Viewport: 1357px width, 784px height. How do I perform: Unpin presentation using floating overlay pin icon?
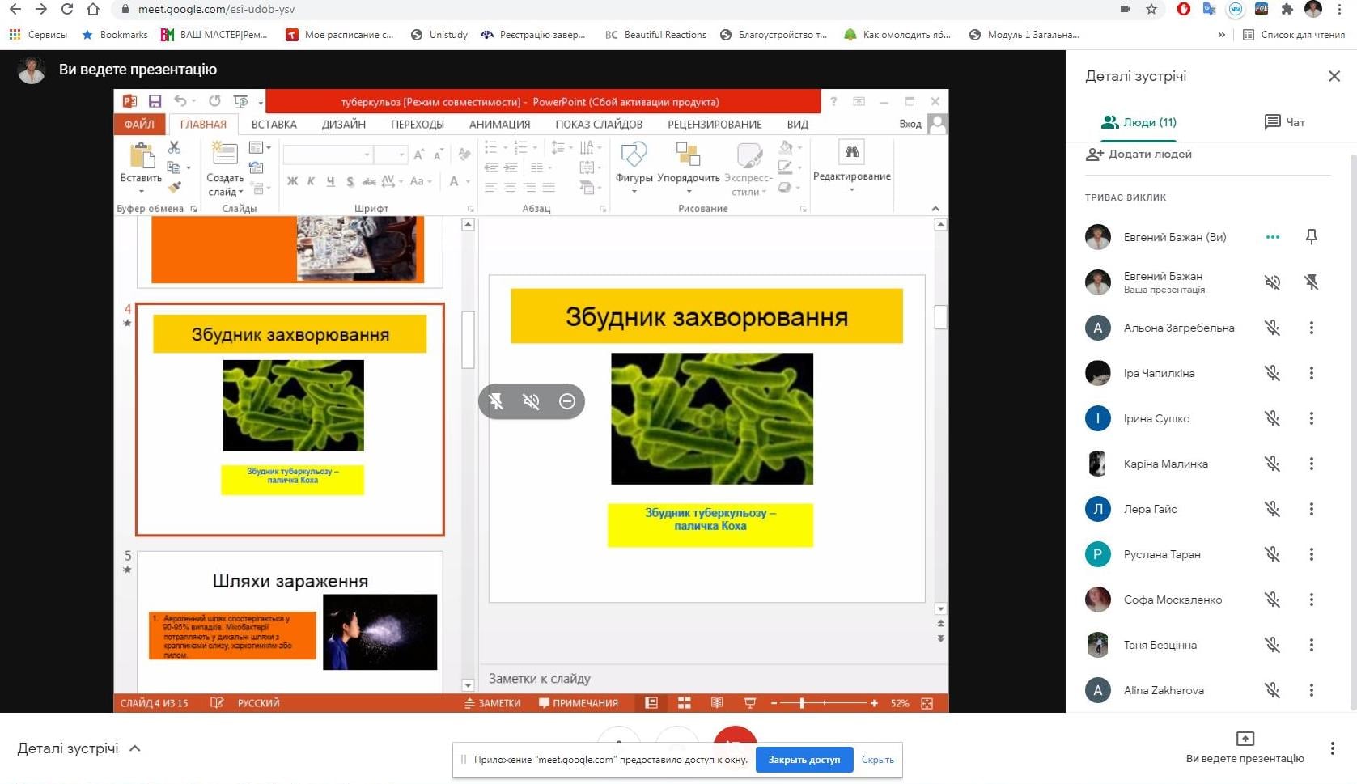point(496,401)
